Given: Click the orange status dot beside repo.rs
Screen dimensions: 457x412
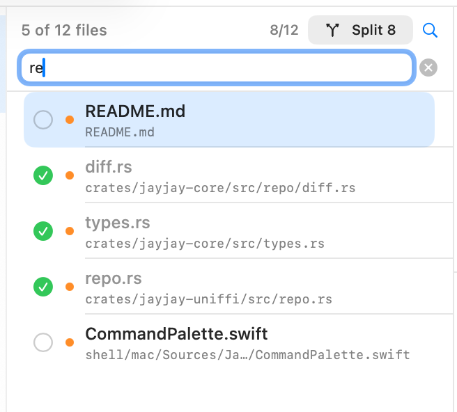Looking at the screenshot, I should pos(70,286).
